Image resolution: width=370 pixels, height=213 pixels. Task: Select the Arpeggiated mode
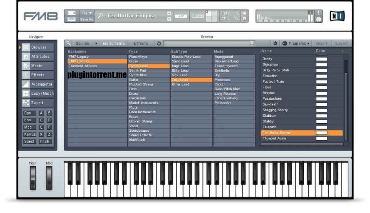click(234, 57)
